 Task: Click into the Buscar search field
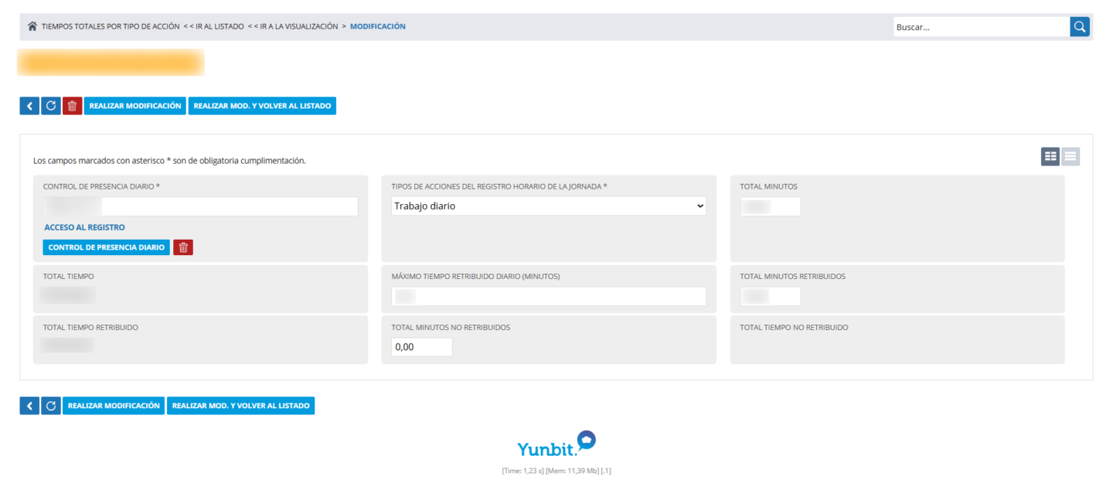click(982, 27)
